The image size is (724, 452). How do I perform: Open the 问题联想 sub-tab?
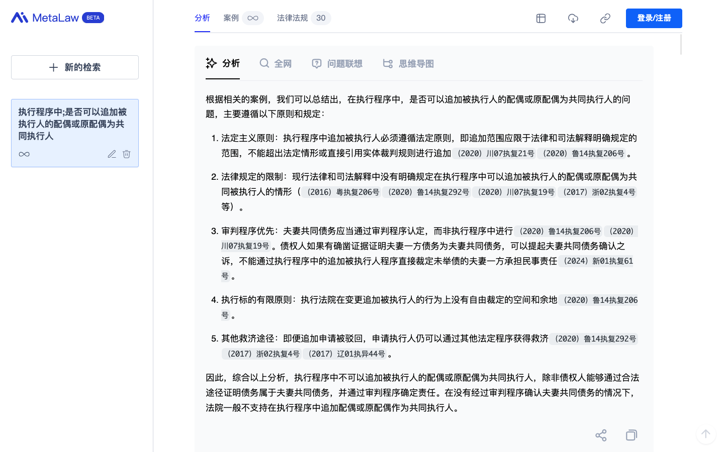337,64
